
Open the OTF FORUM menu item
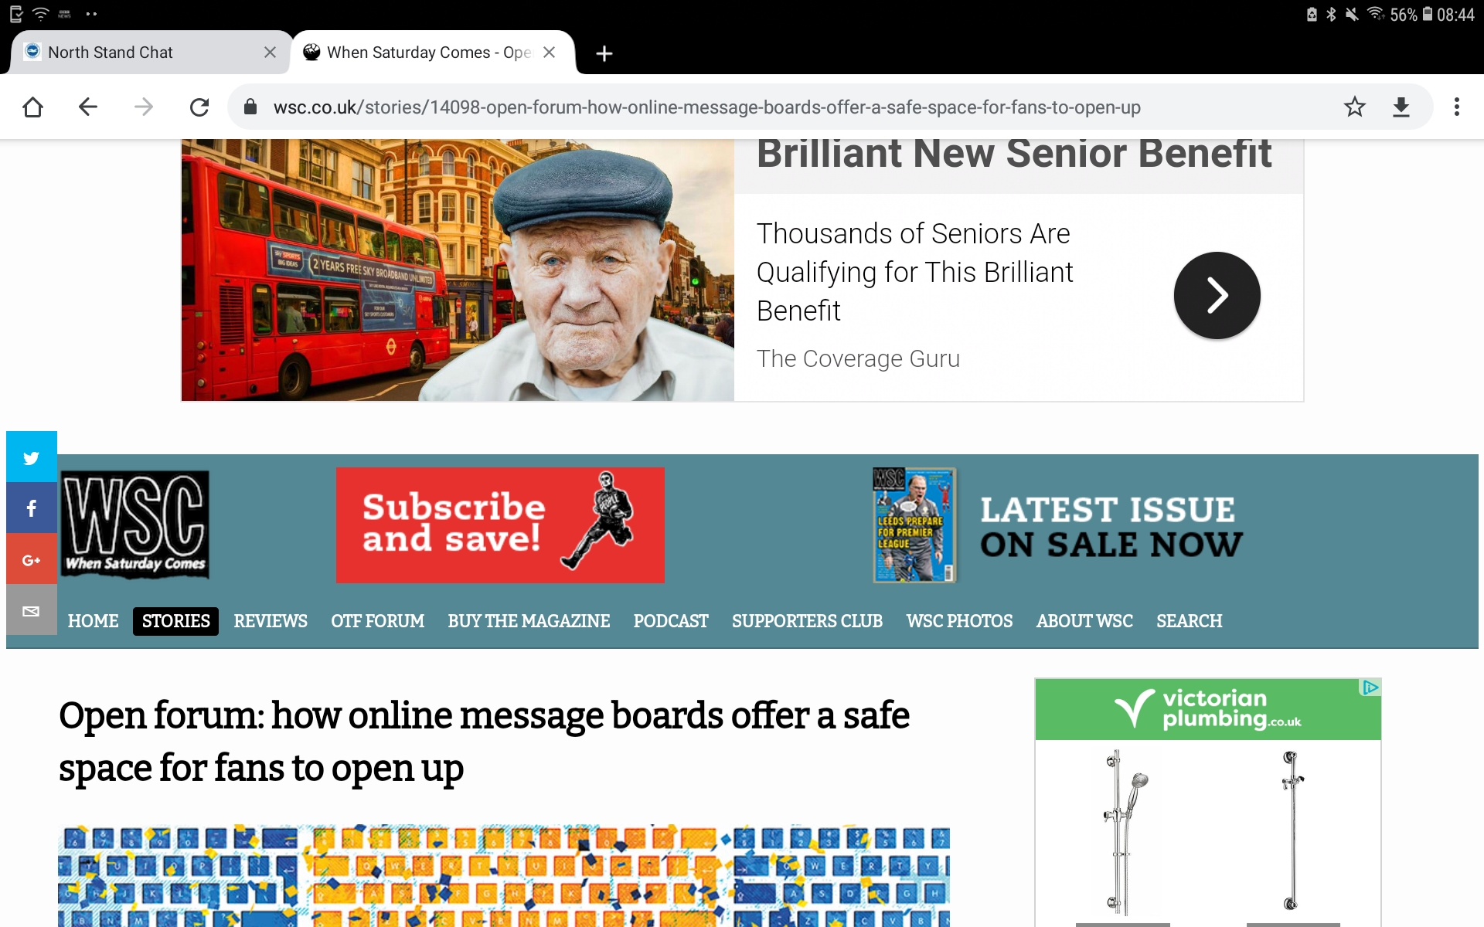(377, 621)
